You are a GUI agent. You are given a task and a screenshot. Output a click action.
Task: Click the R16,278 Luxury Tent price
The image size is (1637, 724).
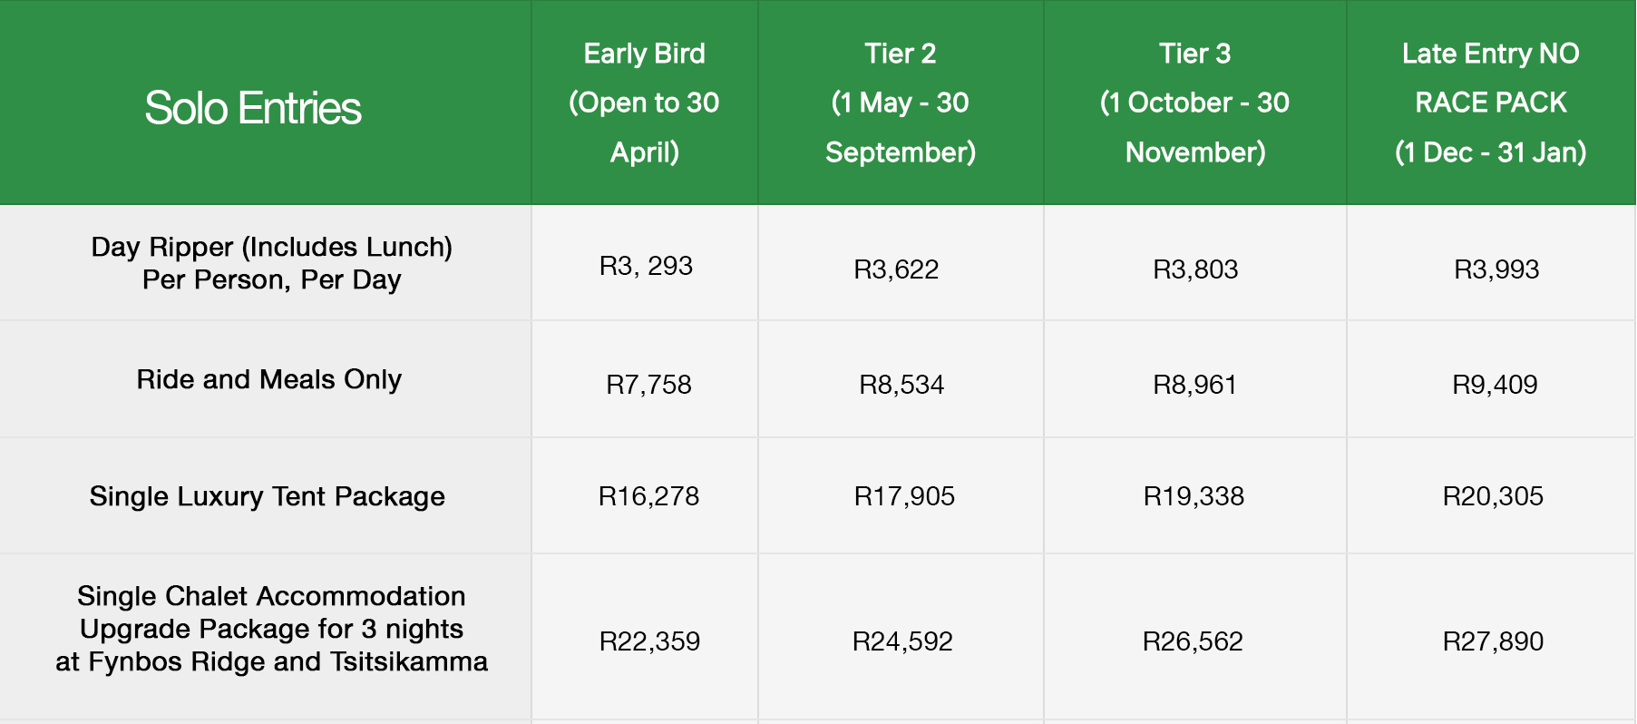648,496
